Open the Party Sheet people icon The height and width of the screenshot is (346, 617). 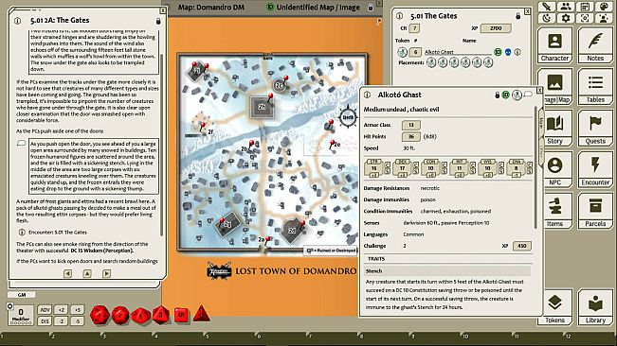[566, 7]
